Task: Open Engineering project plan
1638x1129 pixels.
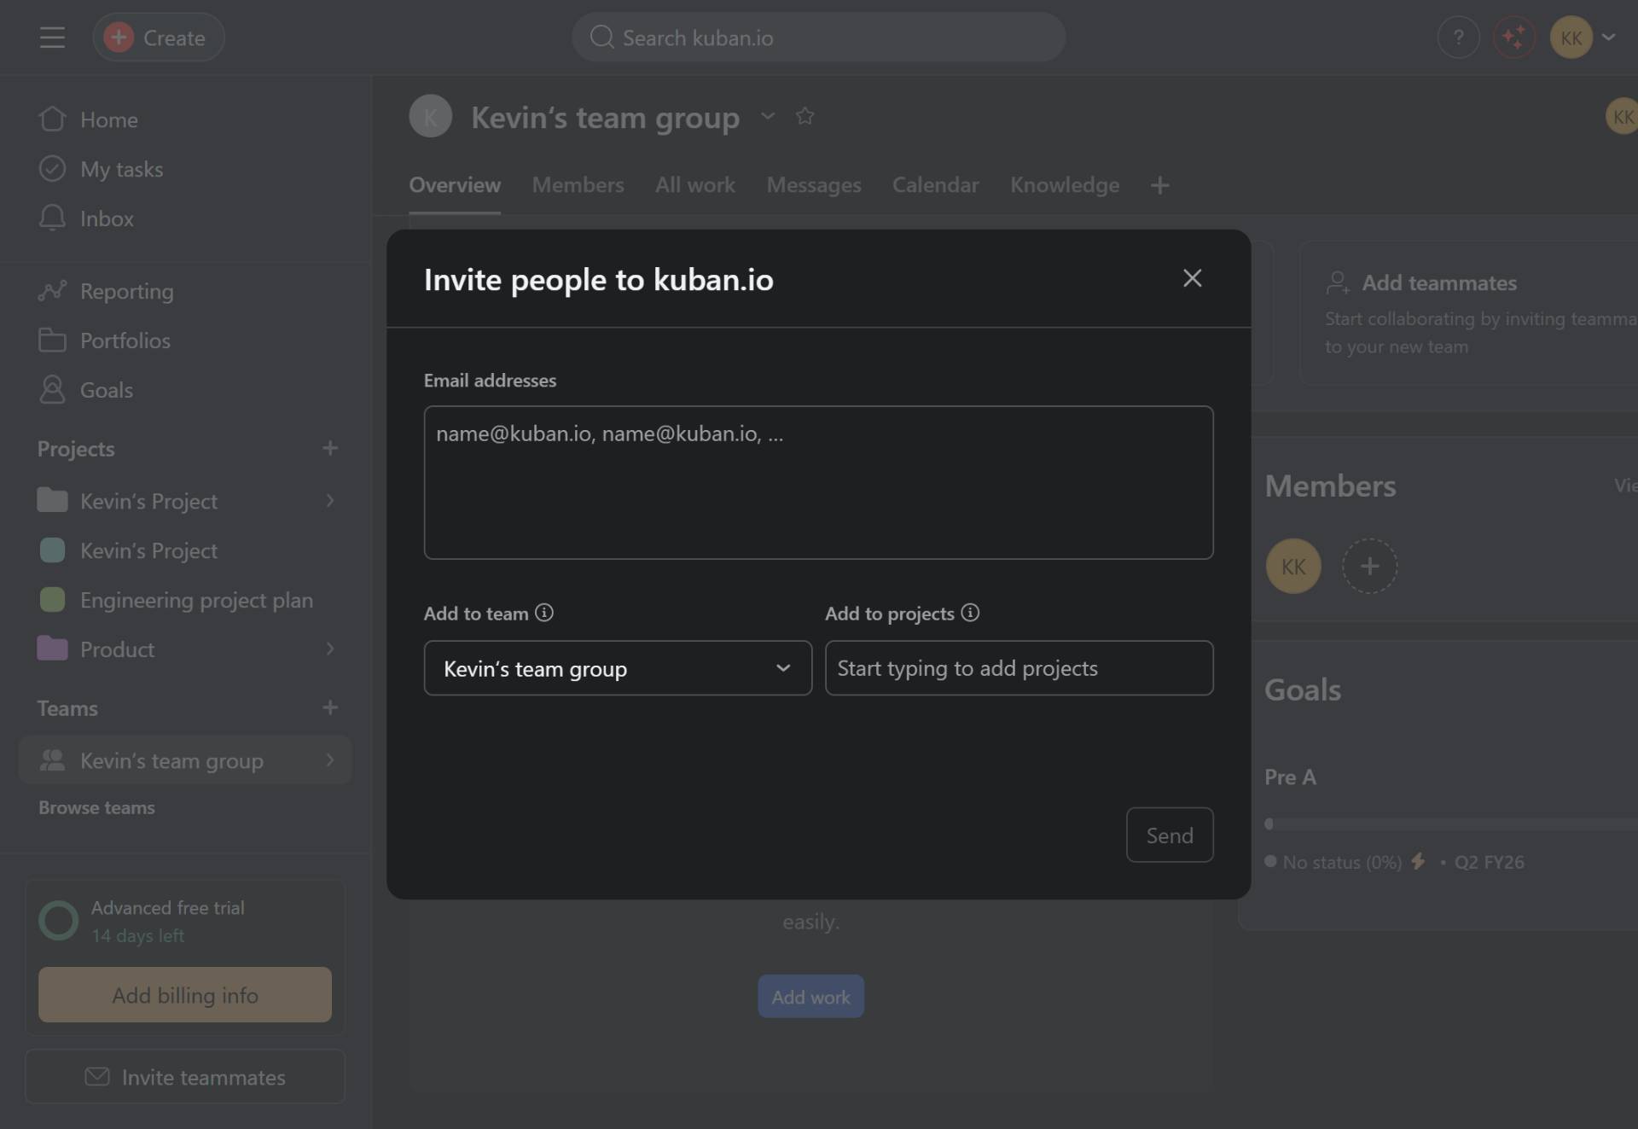Action: coord(185,600)
